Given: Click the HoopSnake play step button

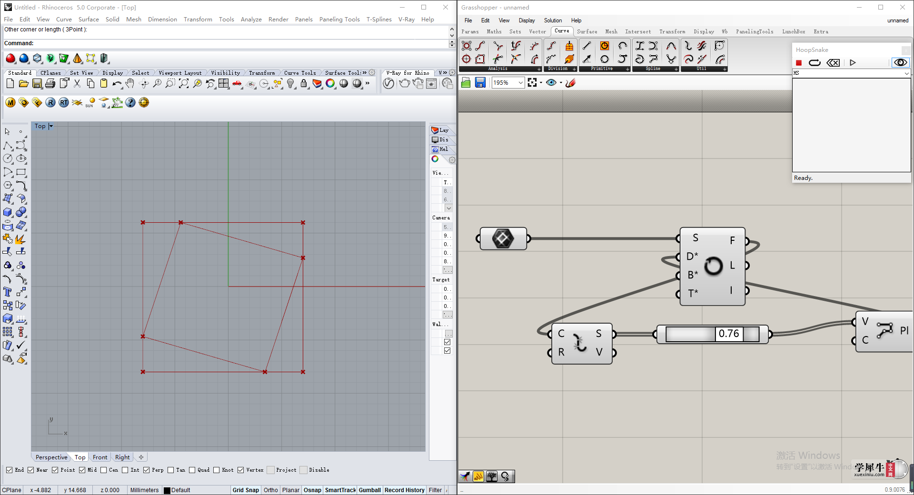Looking at the screenshot, I should click(x=853, y=63).
